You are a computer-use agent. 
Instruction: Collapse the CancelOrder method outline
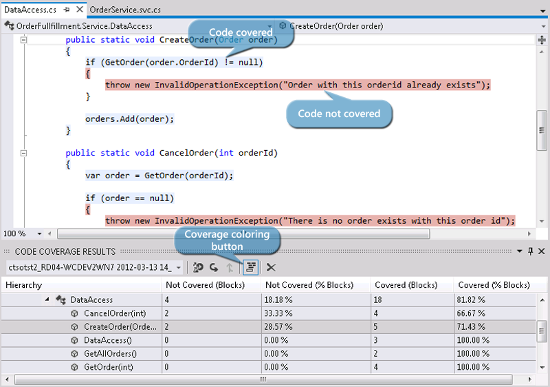23,153
